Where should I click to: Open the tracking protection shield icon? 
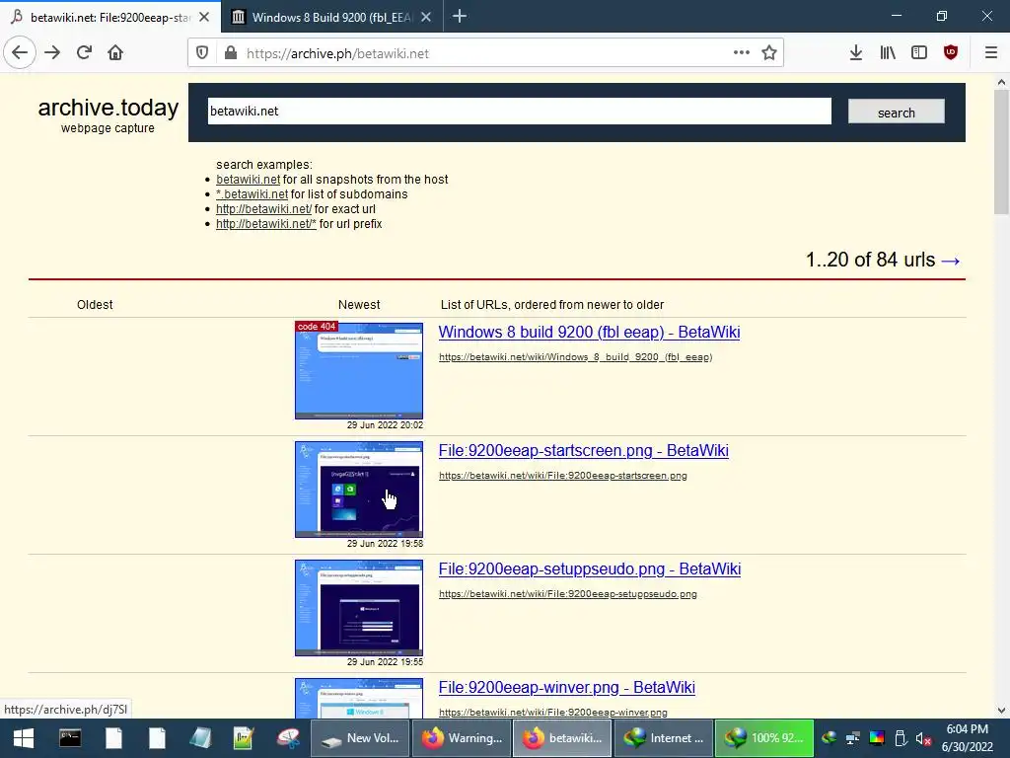[x=202, y=53]
